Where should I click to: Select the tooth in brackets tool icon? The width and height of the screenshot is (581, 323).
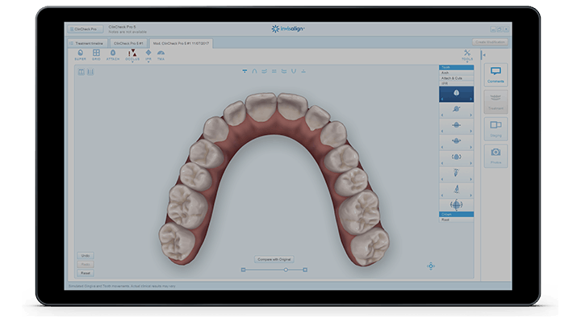[456, 157]
